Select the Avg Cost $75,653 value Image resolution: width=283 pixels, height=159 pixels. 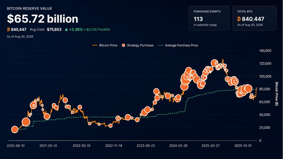pos(54,30)
